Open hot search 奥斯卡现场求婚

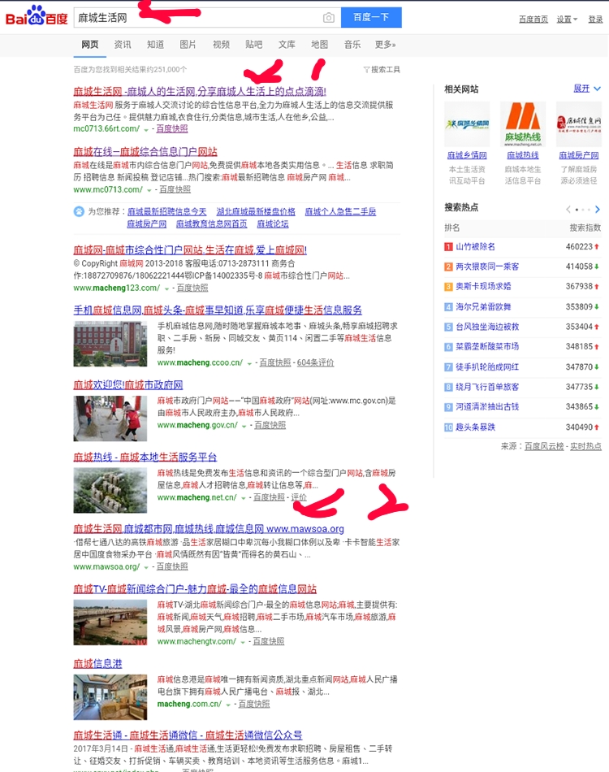click(x=483, y=287)
